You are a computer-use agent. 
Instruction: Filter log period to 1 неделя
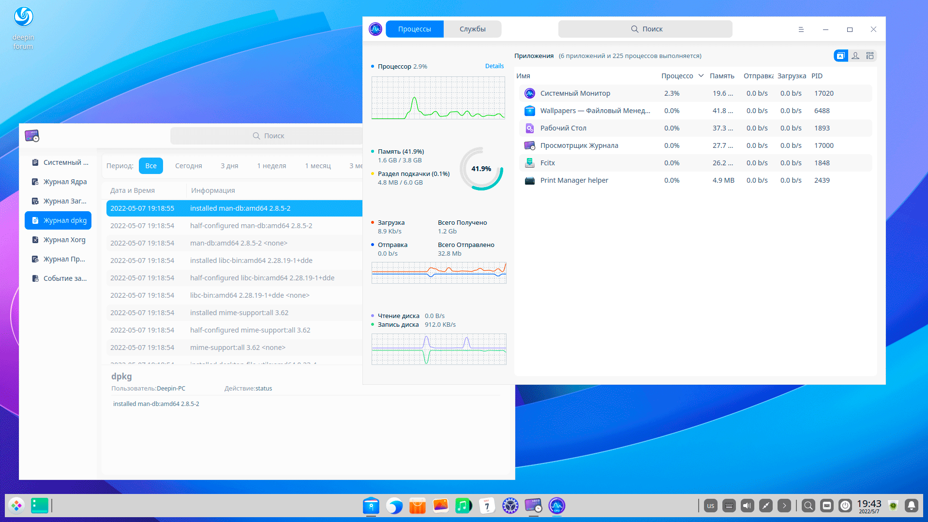tap(271, 166)
